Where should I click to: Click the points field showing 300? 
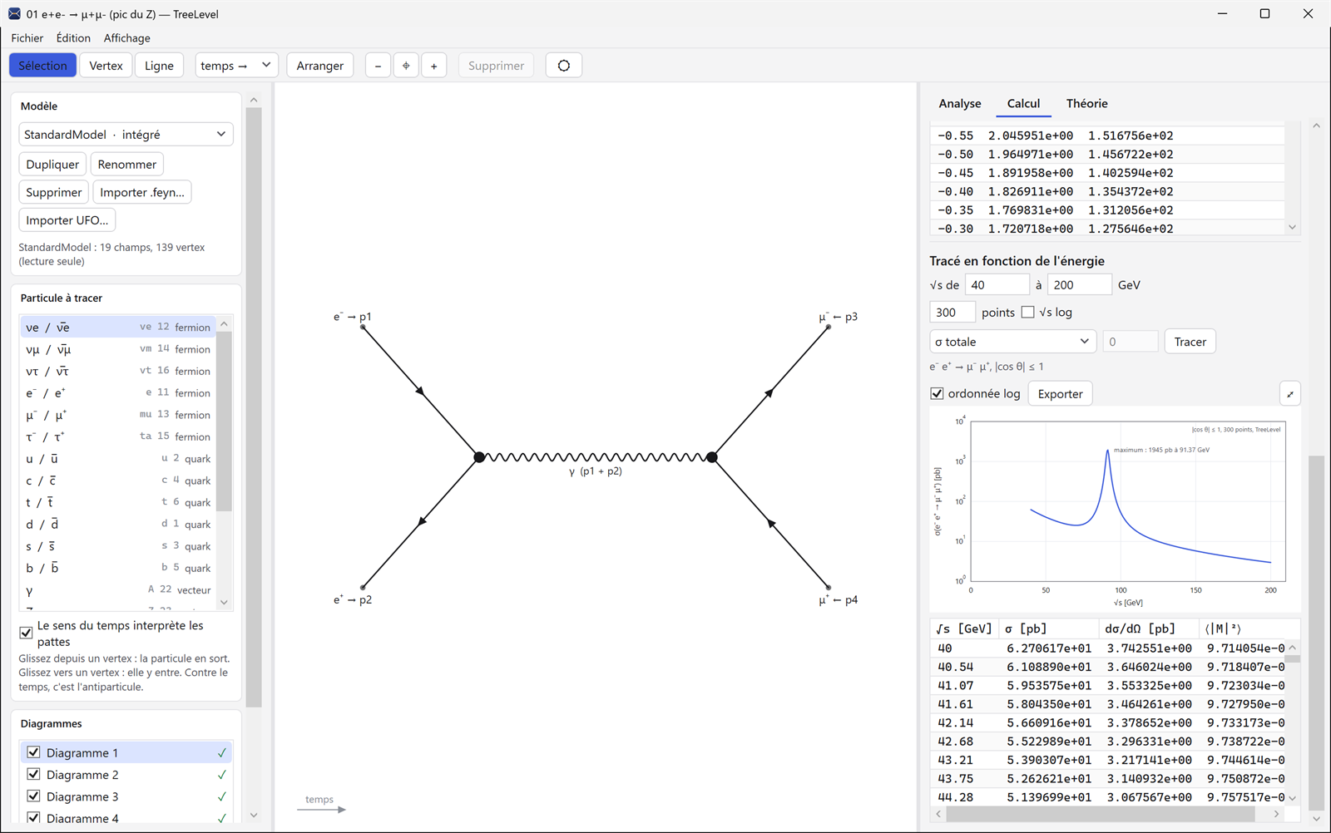[952, 313]
